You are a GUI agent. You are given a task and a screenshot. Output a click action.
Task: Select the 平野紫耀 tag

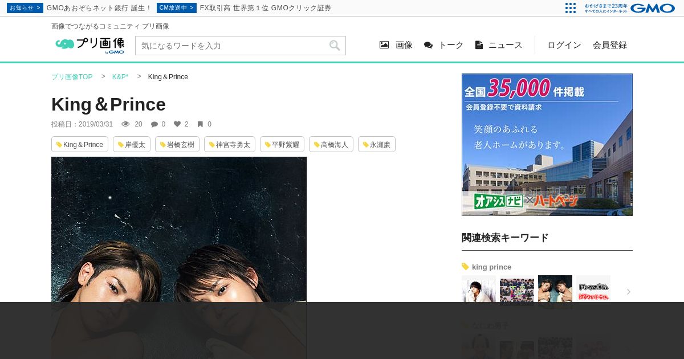[282, 145]
